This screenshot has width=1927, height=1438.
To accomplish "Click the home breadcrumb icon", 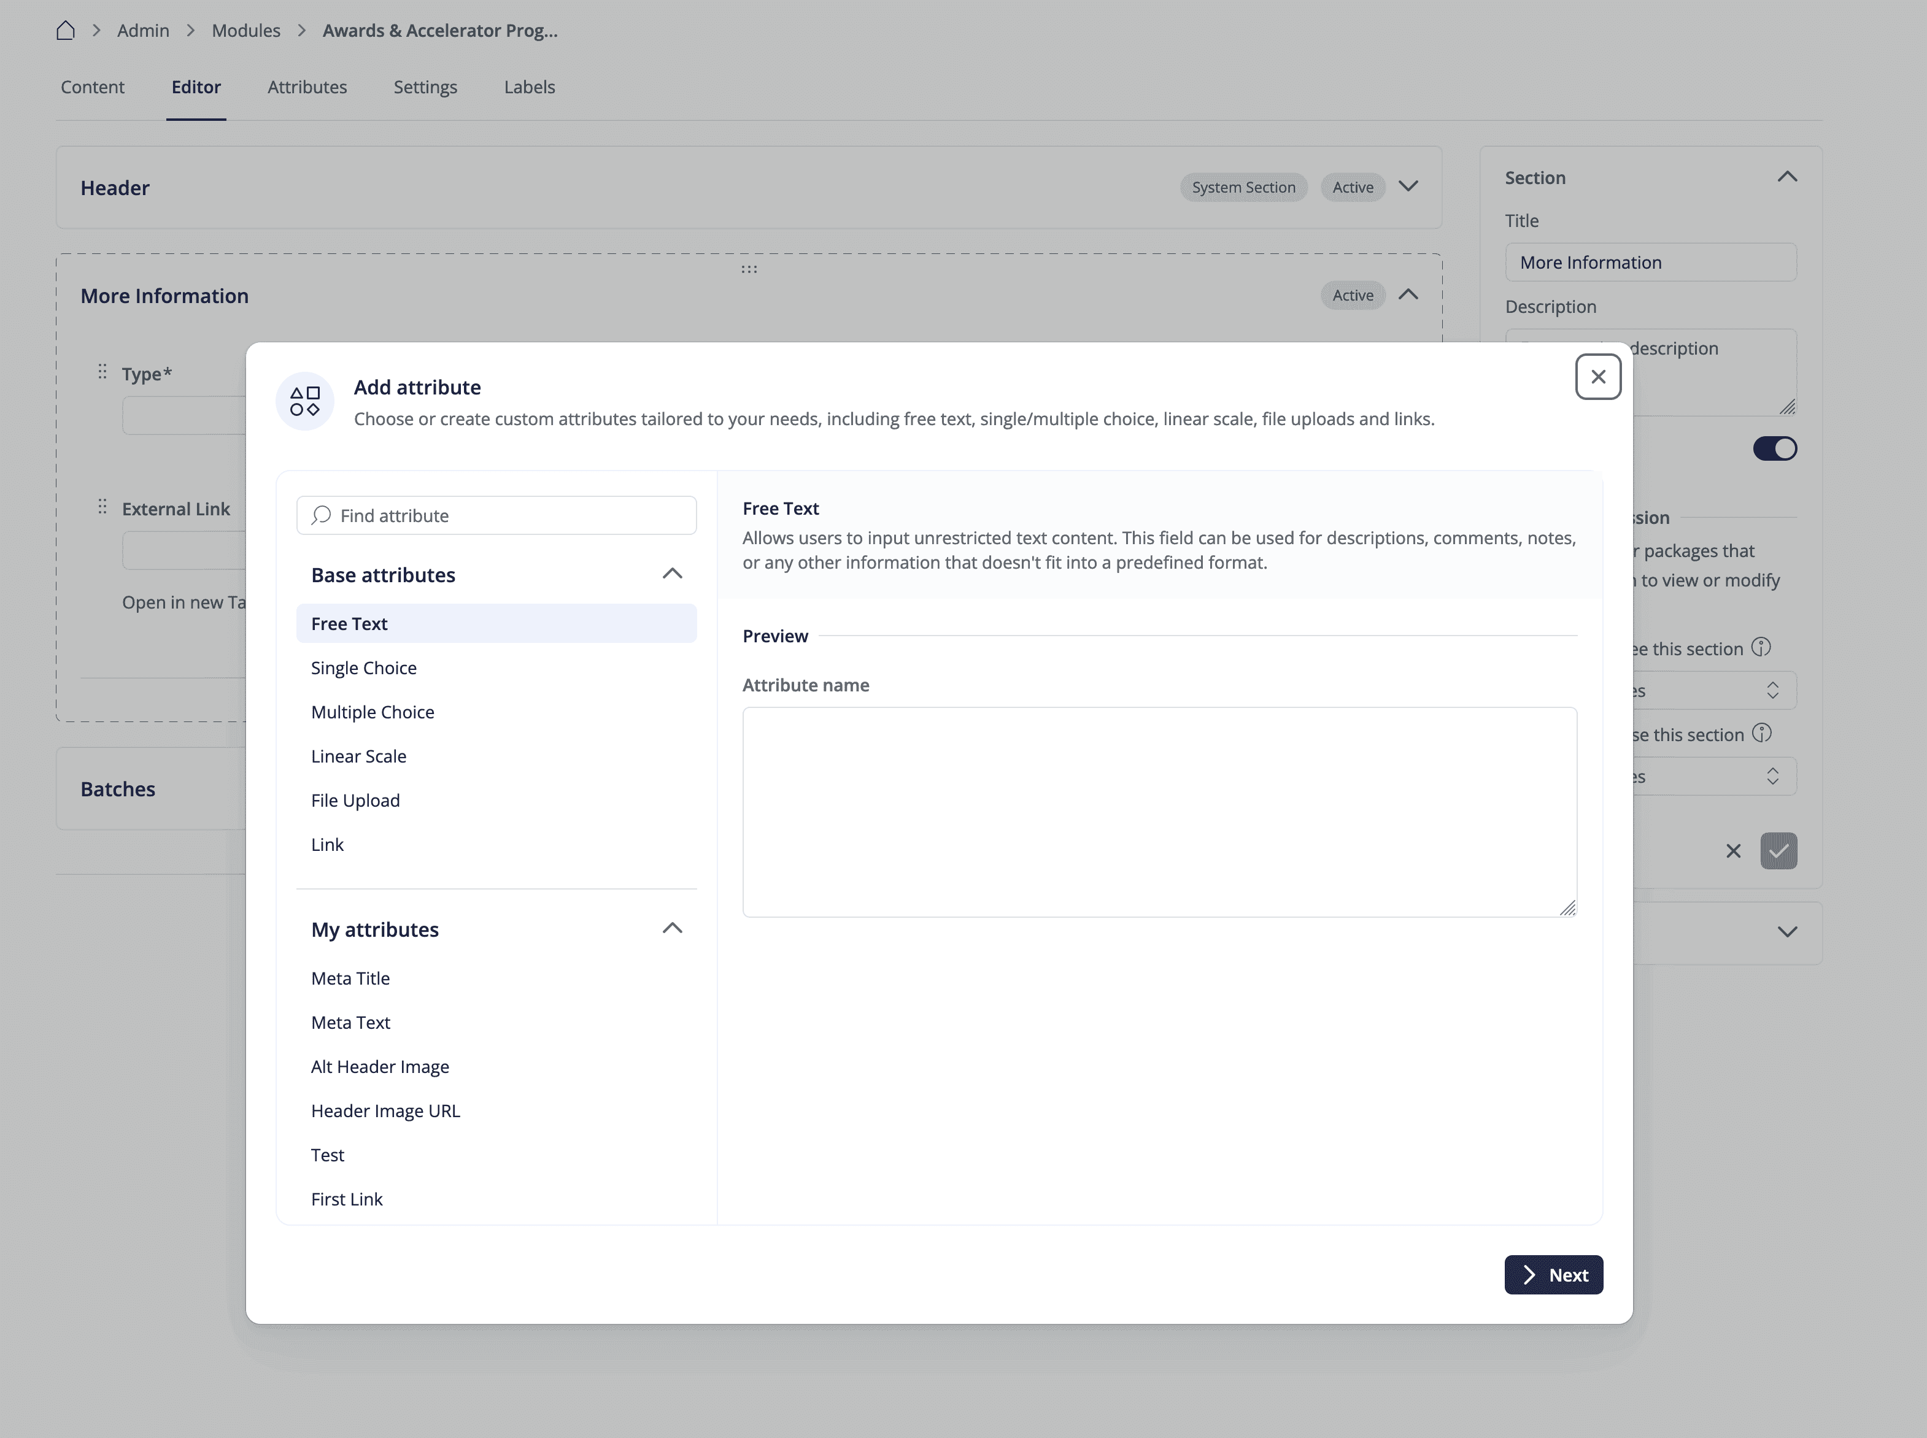I will tap(65, 31).
